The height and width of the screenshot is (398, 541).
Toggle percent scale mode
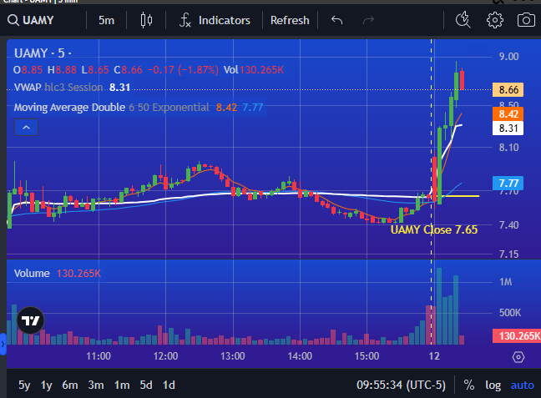point(468,385)
